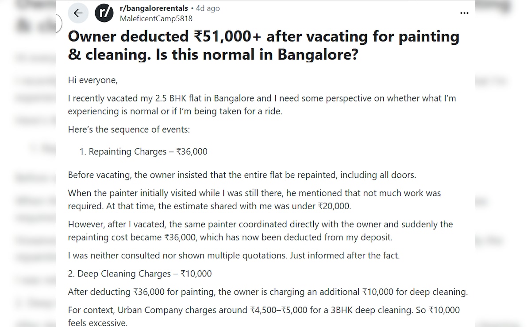Click the paragraph starting 'Before vacating, the owner insisted'

(x=242, y=175)
